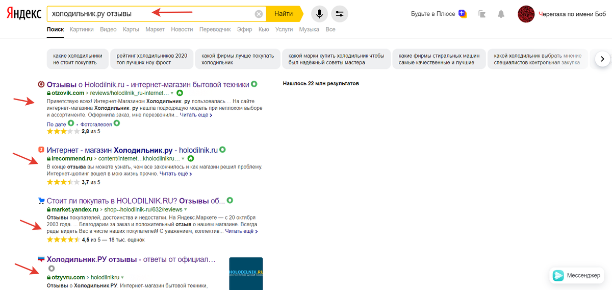
Task: Click the "По дате" sitelink
Action: tap(57, 124)
